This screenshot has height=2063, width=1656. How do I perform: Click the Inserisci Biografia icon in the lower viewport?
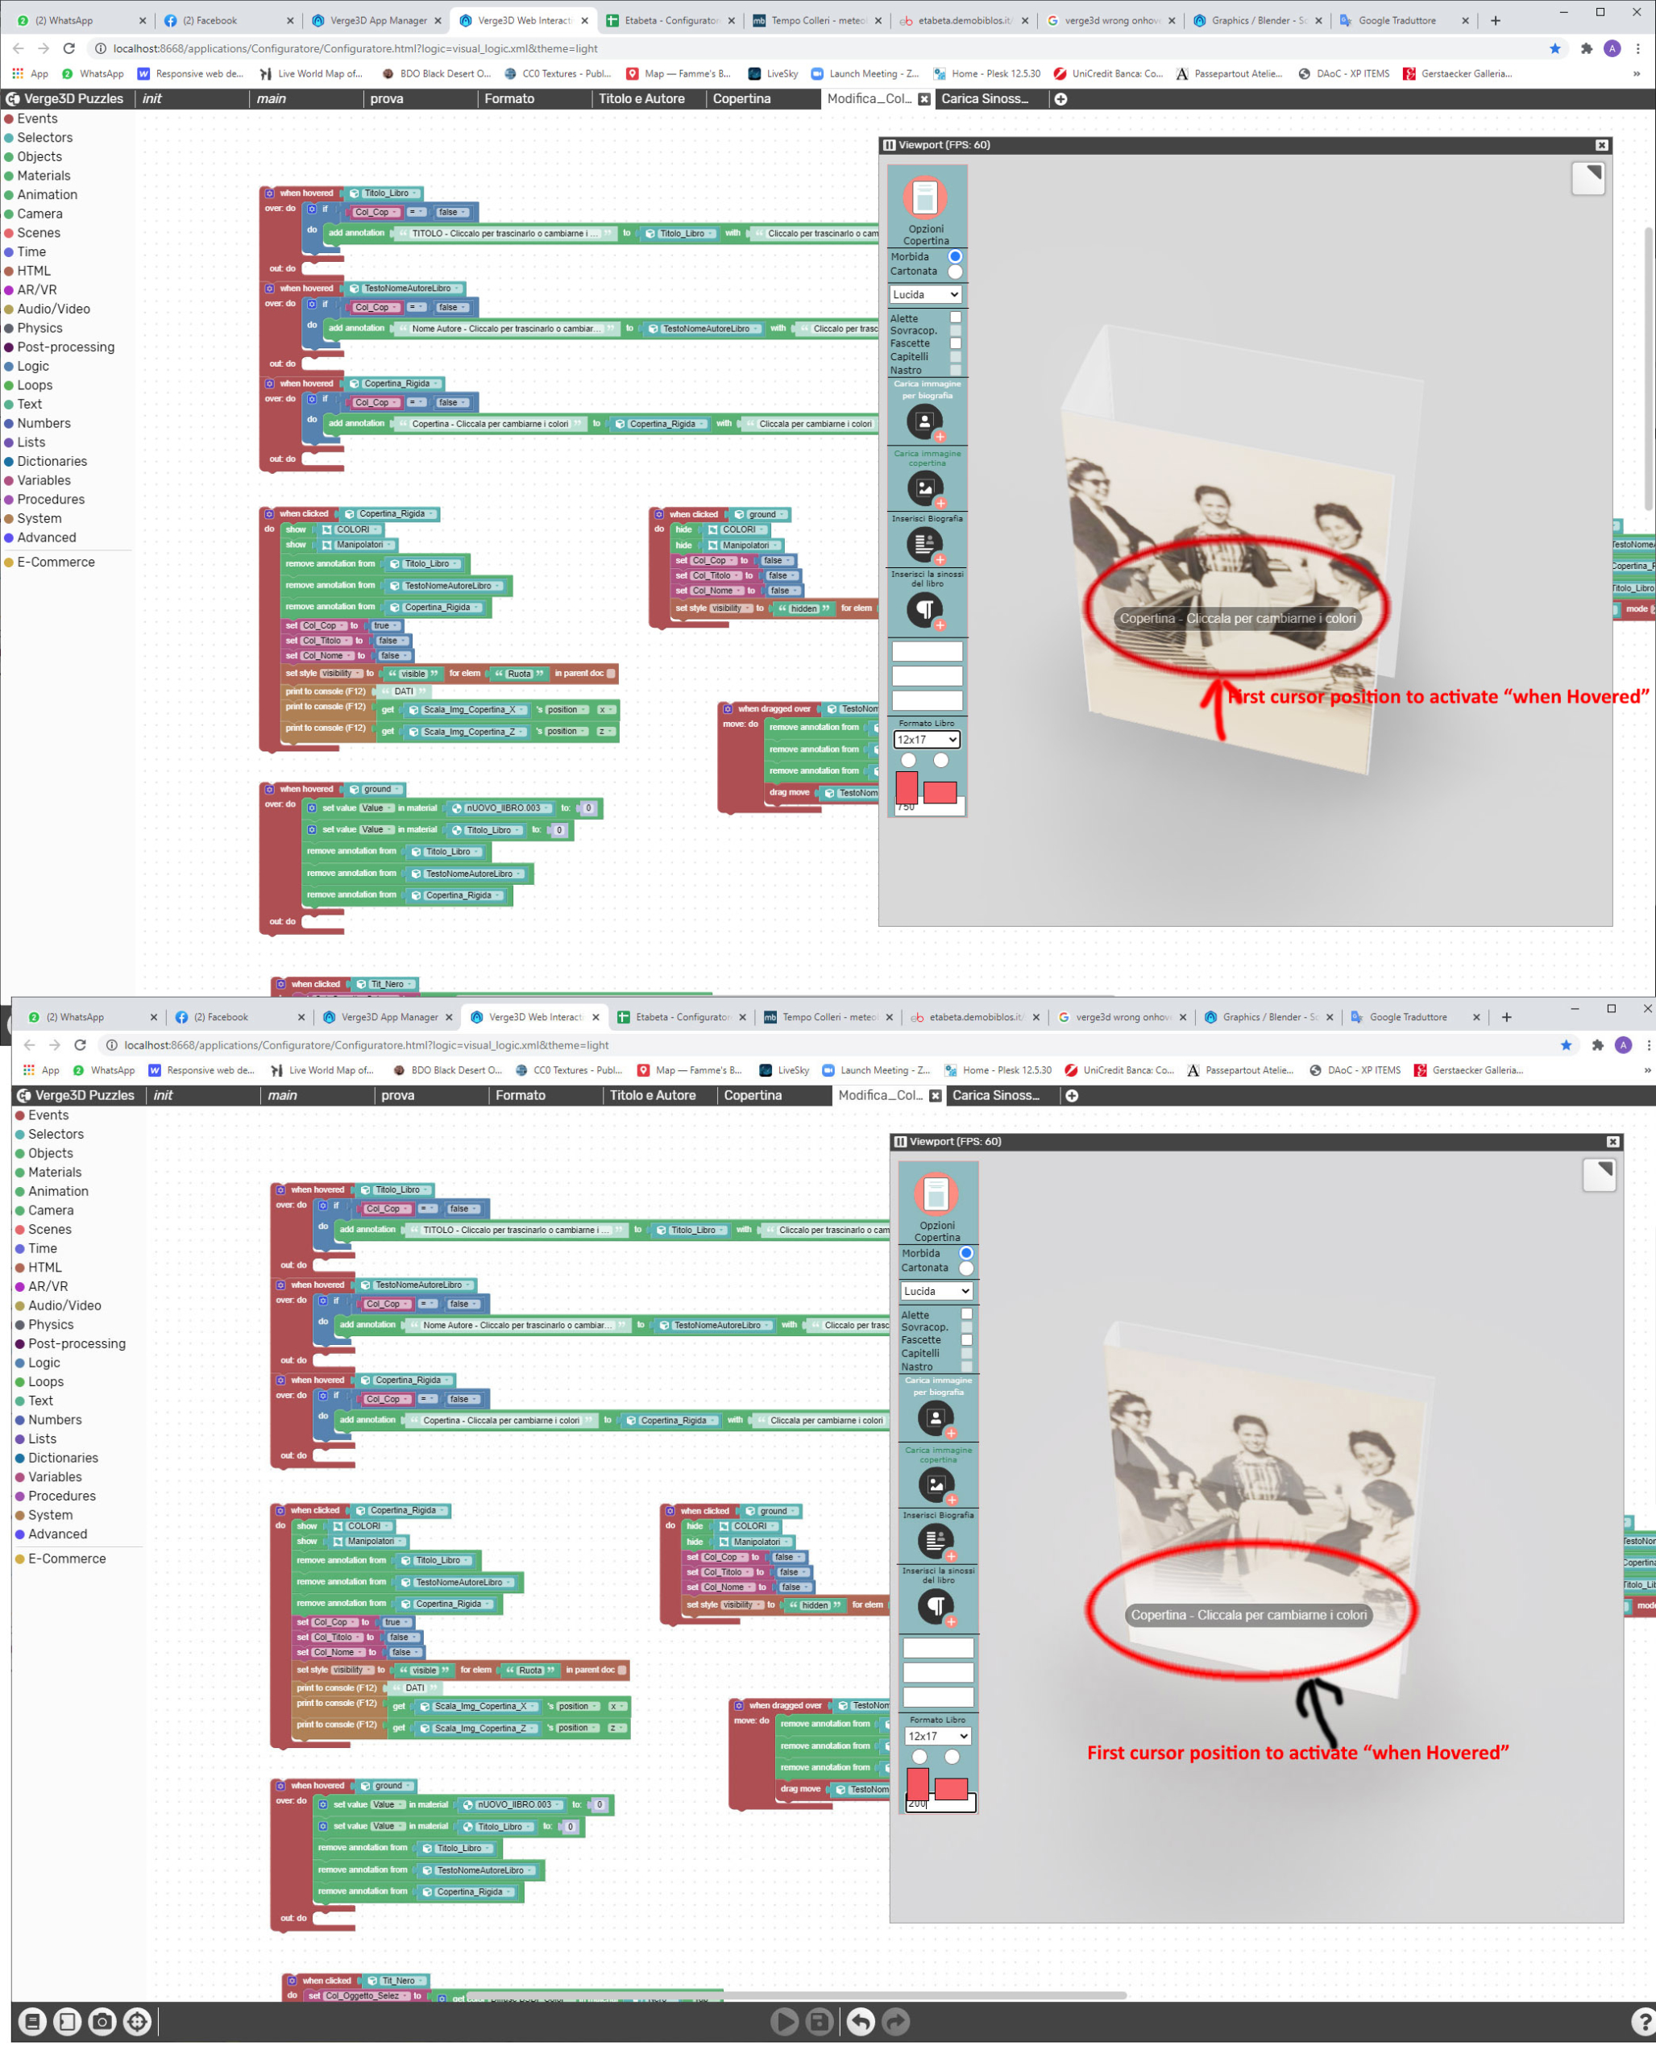[936, 1541]
